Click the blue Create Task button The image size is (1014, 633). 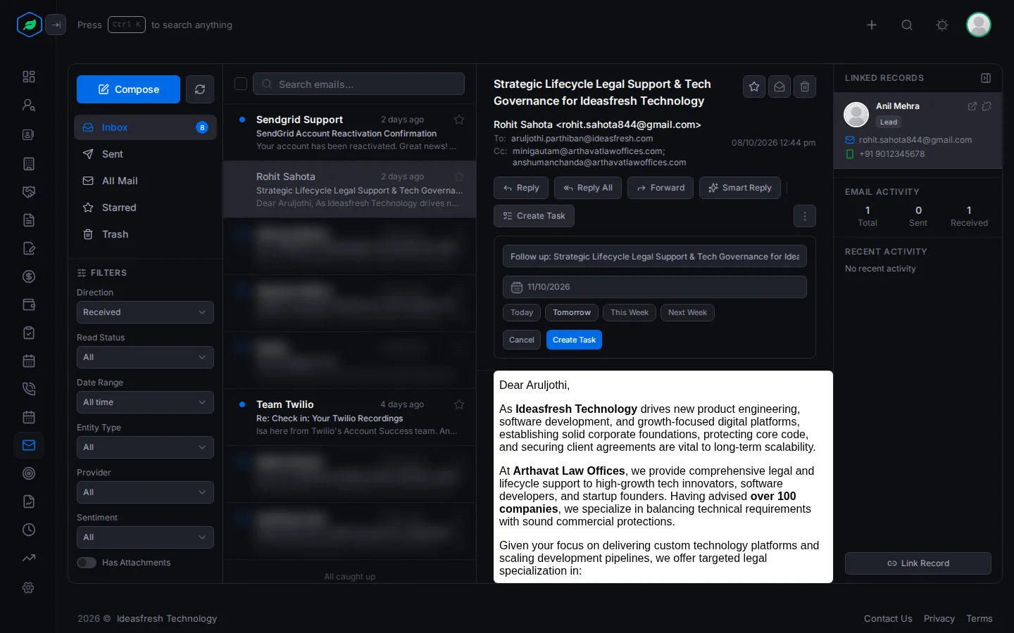pyautogui.click(x=574, y=340)
